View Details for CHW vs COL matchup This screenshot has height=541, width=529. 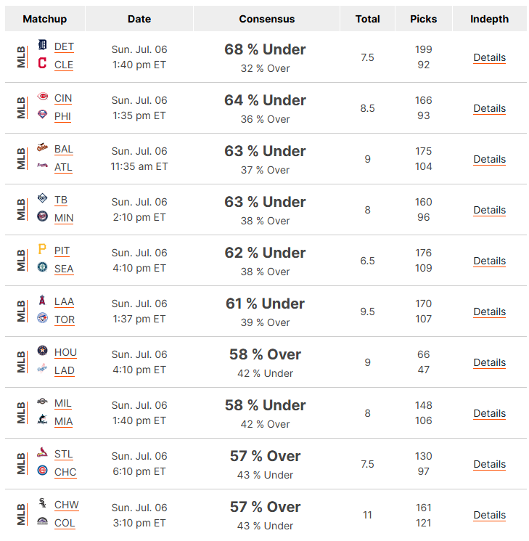click(x=489, y=515)
